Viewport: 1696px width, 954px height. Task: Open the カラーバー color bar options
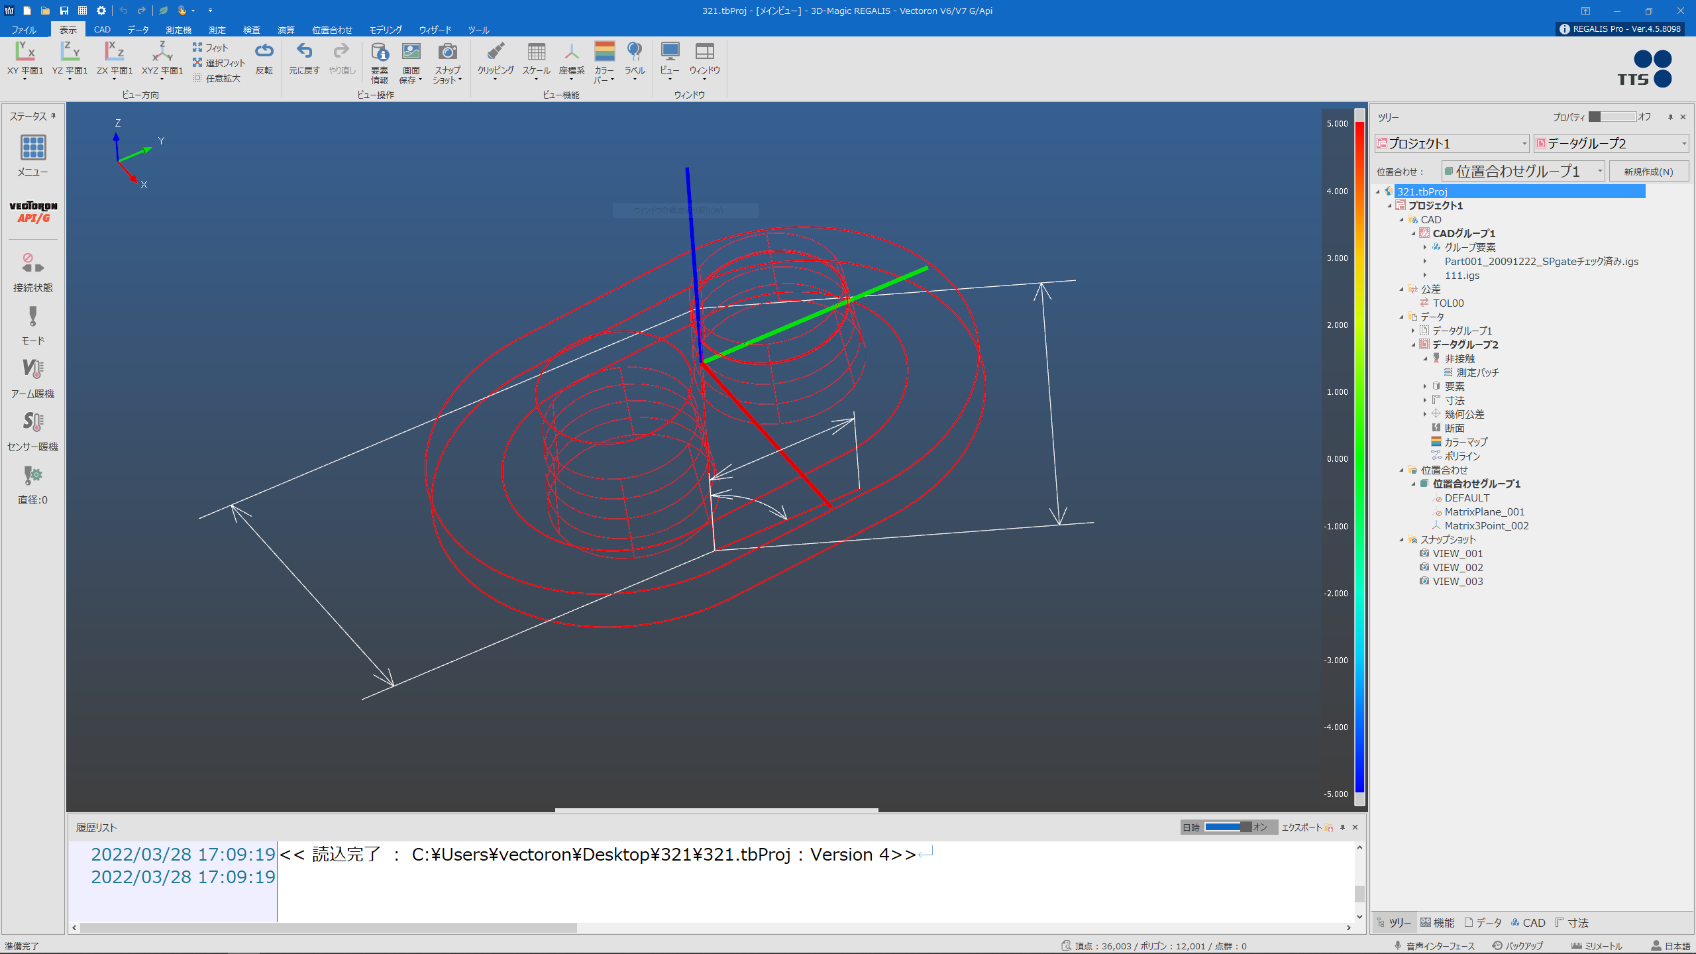pyautogui.click(x=604, y=63)
